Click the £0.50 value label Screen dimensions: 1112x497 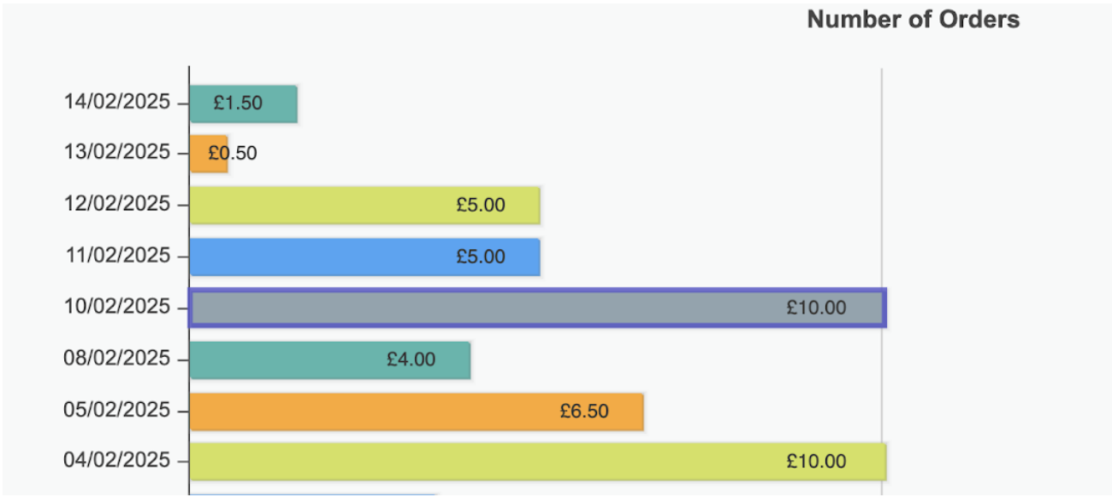click(233, 154)
